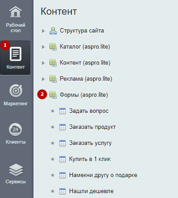Open Структура сайта link

click(82, 31)
